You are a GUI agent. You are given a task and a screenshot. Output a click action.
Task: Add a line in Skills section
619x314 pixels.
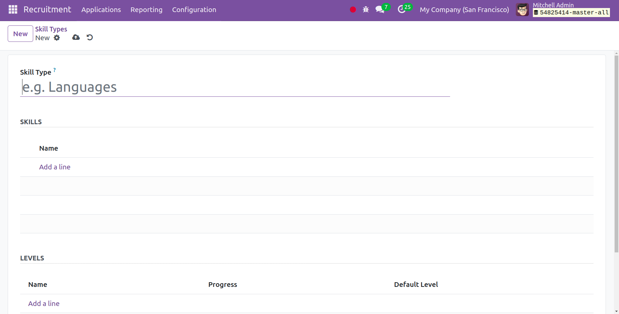55,167
